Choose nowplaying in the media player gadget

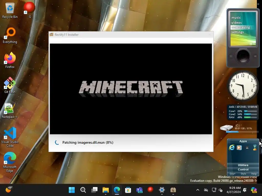click(241, 27)
